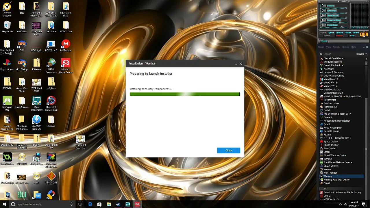The image size is (370, 208).
Task: Open the Action Center notification icon
Action: click(364, 204)
